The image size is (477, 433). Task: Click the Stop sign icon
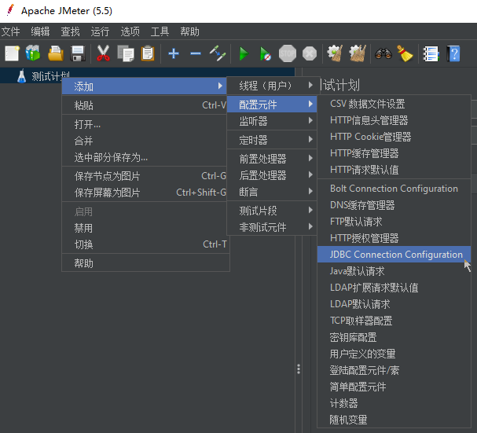coord(288,53)
